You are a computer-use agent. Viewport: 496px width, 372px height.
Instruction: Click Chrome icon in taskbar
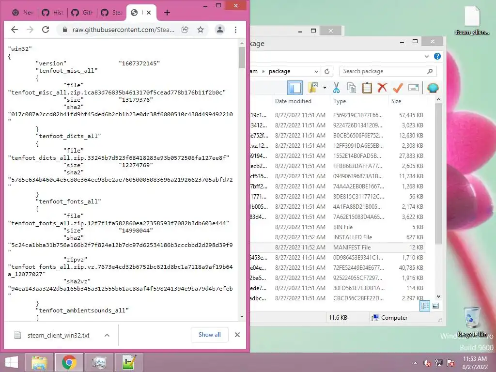69,362
